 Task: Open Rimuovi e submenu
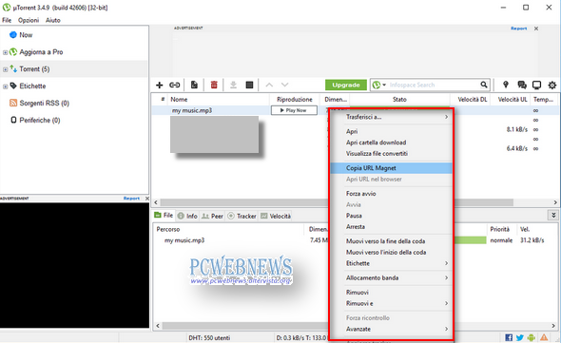pyautogui.click(x=391, y=303)
